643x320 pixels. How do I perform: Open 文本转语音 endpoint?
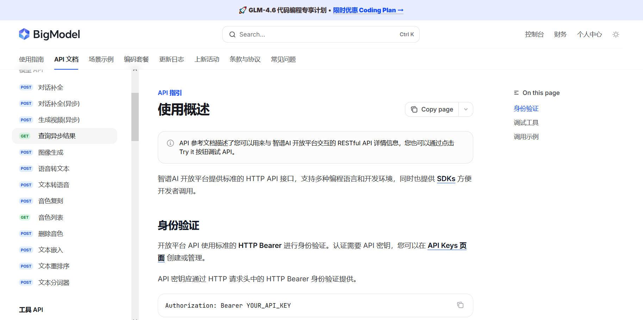click(65, 185)
